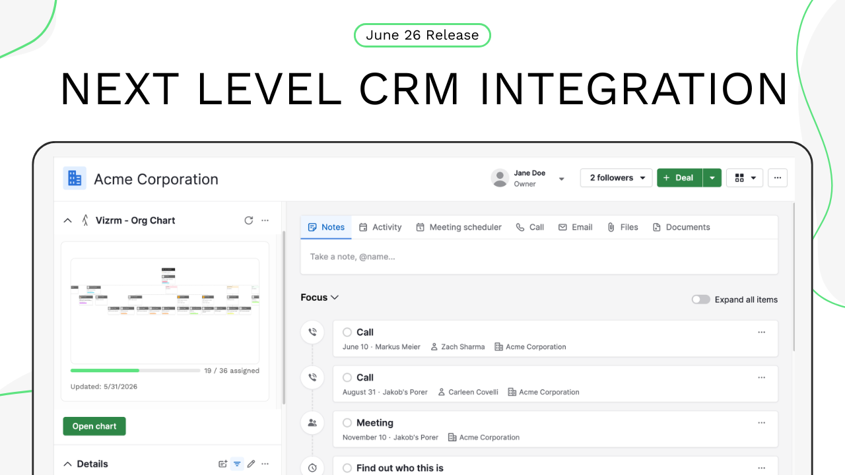The width and height of the screenshot is (845, 475).
Task: Open the Meeting scheduler tab
Action: click(x=459, y=227)
